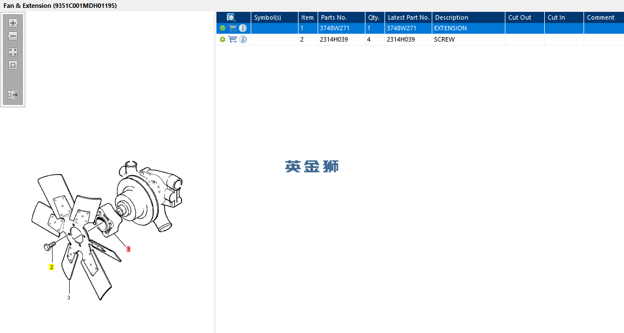Image resolution: width=624 pixels, height=333 pixels.
Task: Click latest part number 2314H039
Action: (x=401, y=39)
